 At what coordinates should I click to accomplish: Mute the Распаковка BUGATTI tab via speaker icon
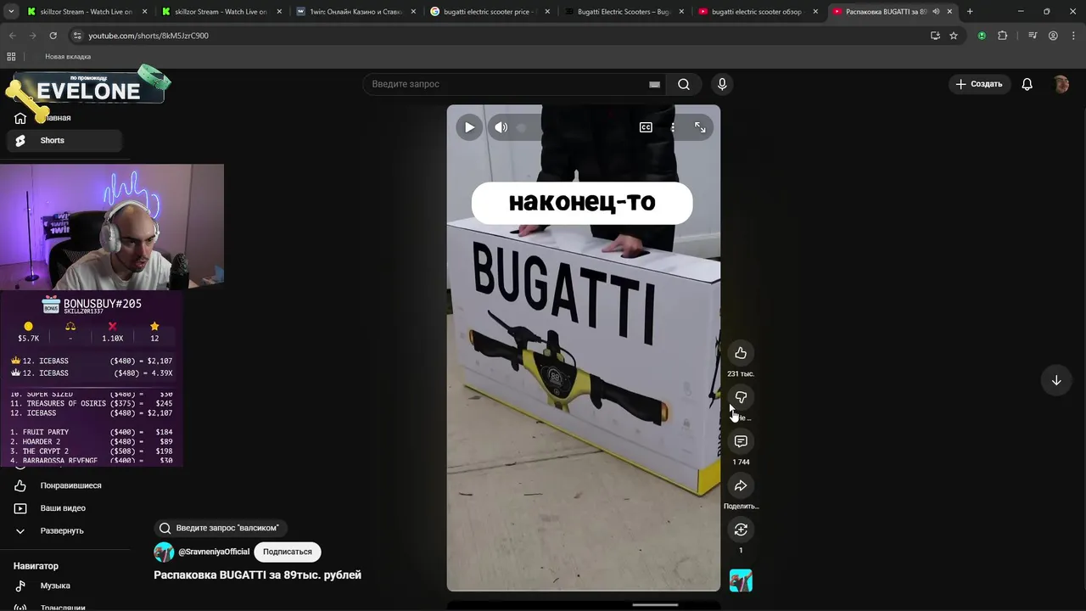point(936,12)
